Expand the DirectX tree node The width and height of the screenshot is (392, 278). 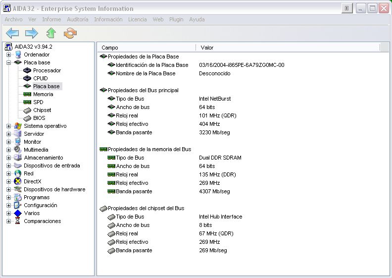coord(9,182)
